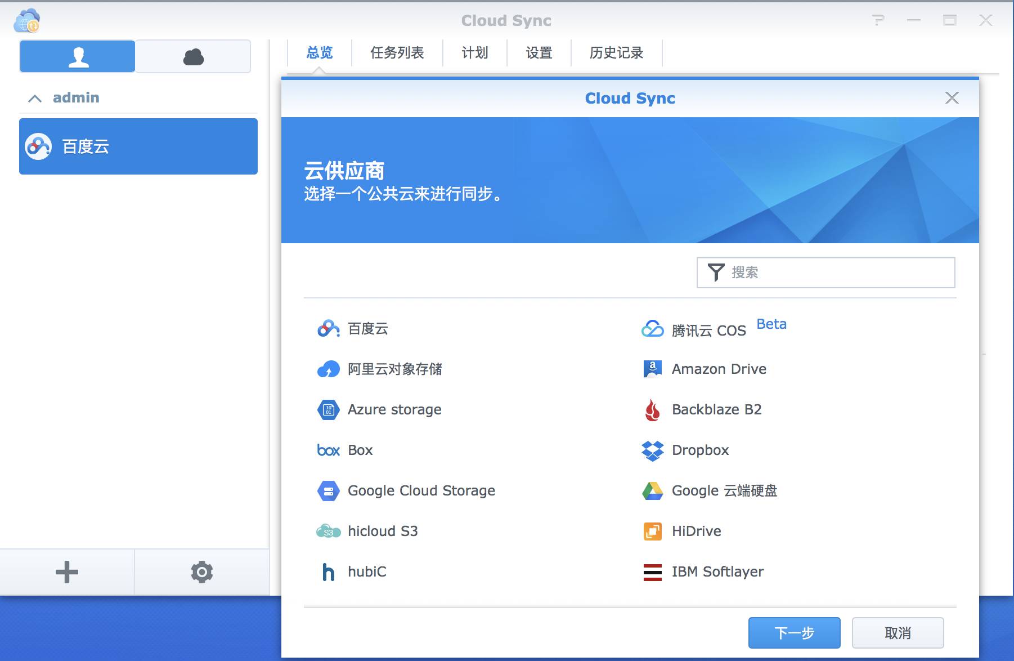Click the hubiC logo icon
This screenshot has width=1014, height=661.
point(328,571)
